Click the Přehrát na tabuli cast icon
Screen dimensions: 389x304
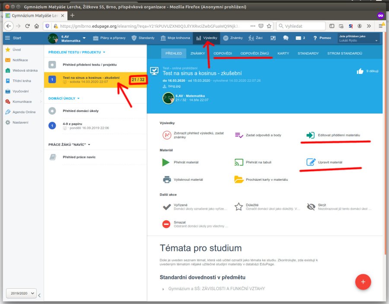pos(239,163)
